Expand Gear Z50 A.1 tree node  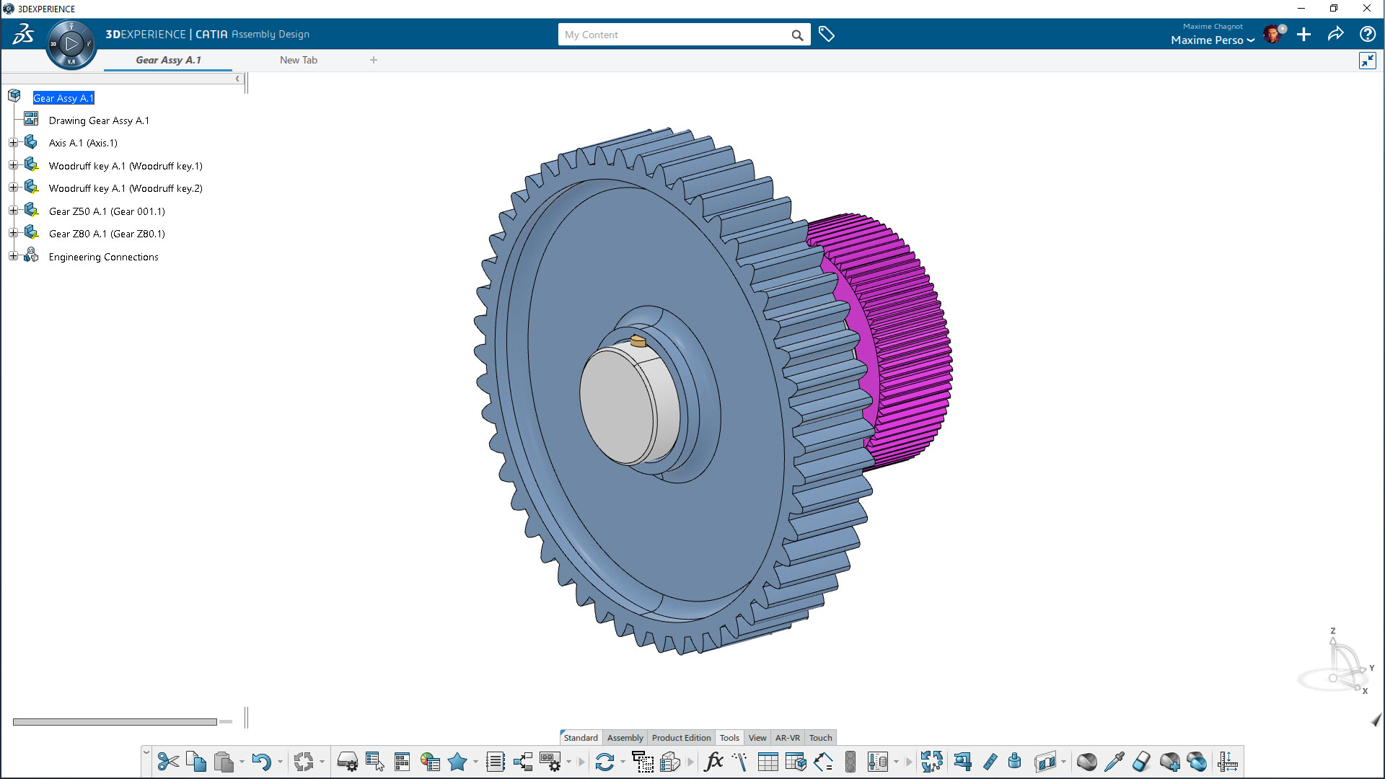click(13, 211)
